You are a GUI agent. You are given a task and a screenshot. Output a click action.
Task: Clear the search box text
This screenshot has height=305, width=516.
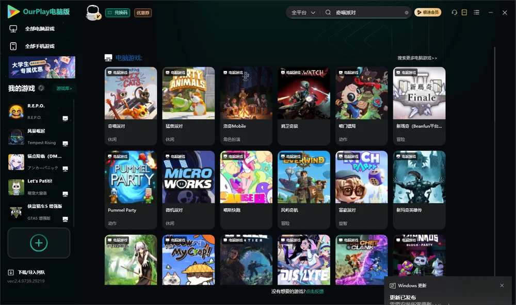407,12
